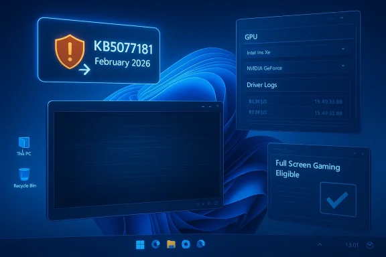Viewport: 386px width, 257px height.
Task: Click the power icon in black window footer
Action: [216, 203]
